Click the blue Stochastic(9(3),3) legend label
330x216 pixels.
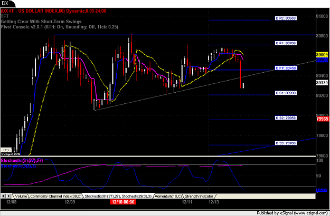click(18, 166)
